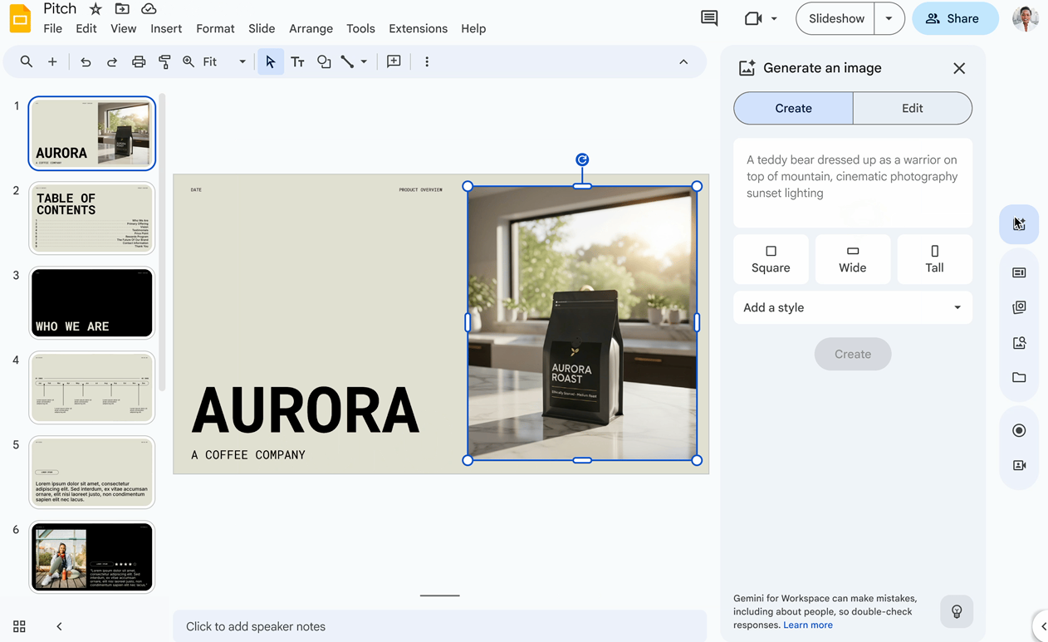This screenshot has width=1048, height=642.
Task: Click the Print icon
Action: pos(139,61)
